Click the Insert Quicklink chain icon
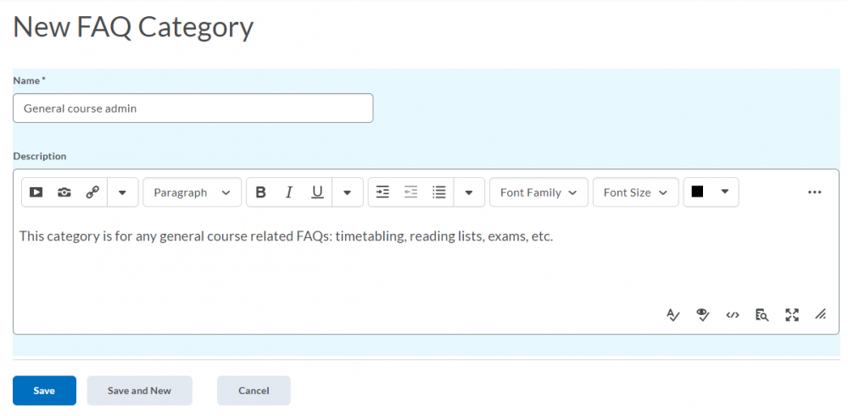This screenshot has width=848, height=416. click(92, 192)
